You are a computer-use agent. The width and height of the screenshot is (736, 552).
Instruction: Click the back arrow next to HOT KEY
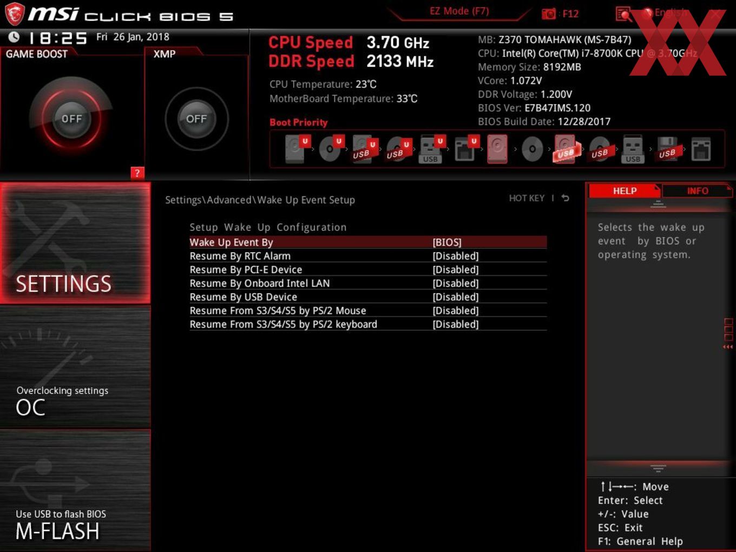566,198
